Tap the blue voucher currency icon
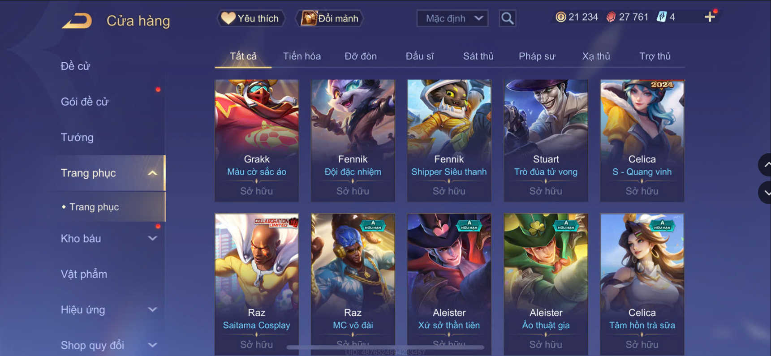 tap(661, 17)
